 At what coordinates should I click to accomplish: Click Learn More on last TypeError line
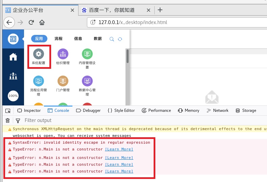[x=119, y=171]
